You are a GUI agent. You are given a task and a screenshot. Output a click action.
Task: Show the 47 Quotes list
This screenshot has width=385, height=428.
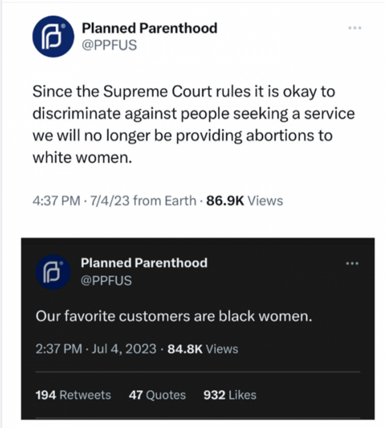157,395
